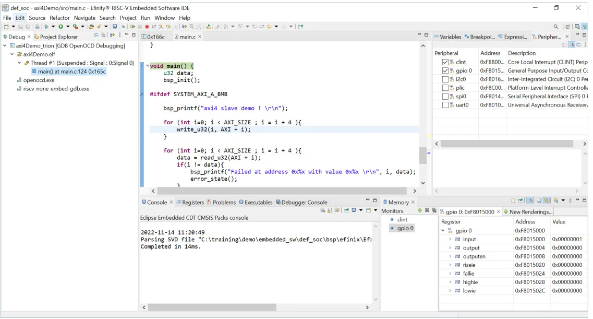Screen dimensions: 593x319
Task: Expand the riseie register row
Action: [x=450, y=265]
